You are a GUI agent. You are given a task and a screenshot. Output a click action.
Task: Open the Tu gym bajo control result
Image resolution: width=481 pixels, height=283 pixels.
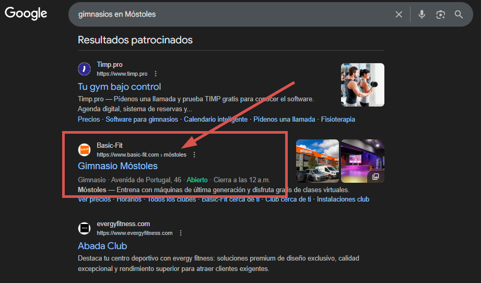119,87
